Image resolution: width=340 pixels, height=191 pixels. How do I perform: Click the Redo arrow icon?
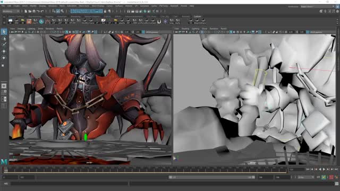pyautogui.click(x=42, y=11)
